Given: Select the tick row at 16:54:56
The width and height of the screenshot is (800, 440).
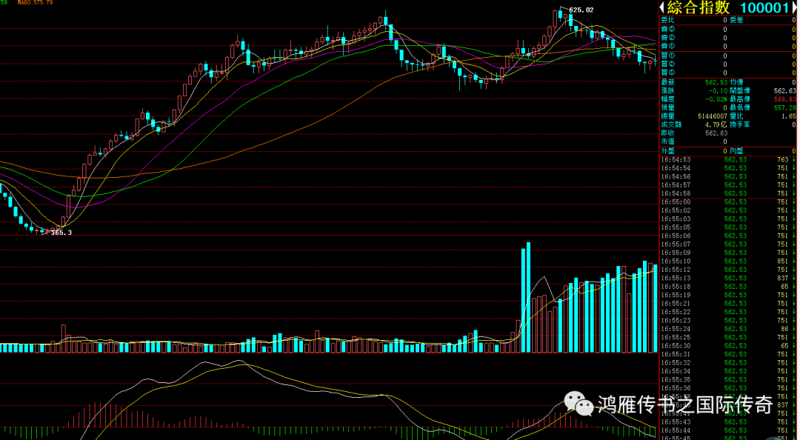Looking at the screenshot, I should (x=728, y=176).
